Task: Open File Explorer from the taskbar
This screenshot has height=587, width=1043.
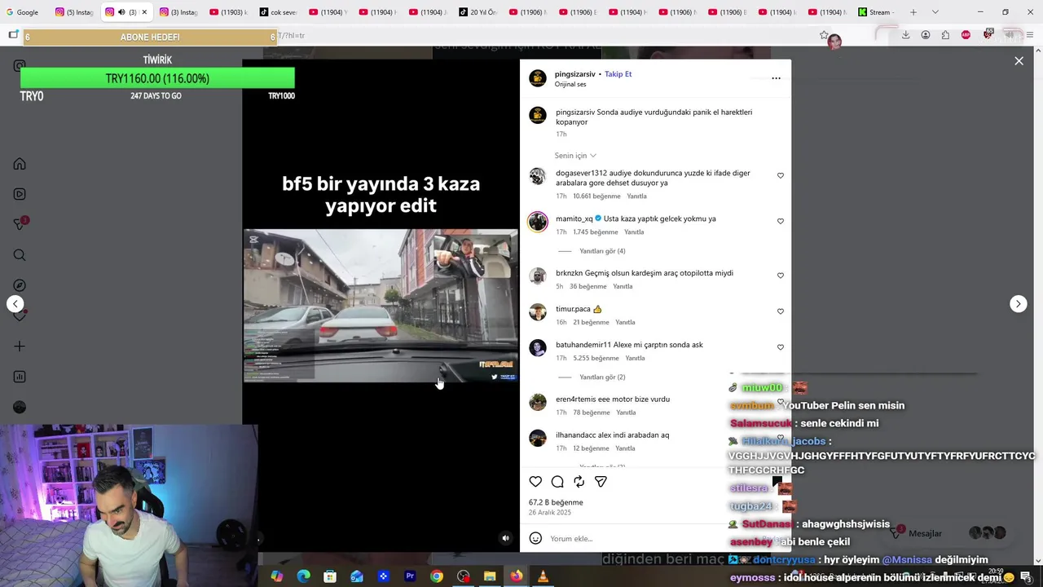Action: (x=490, y=576)
